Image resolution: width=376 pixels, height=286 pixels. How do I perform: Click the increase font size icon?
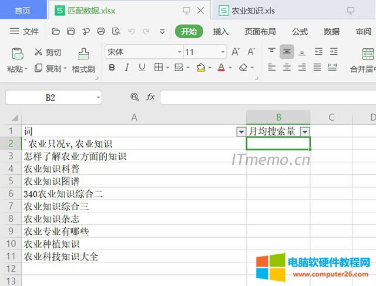tap(235, 52)
